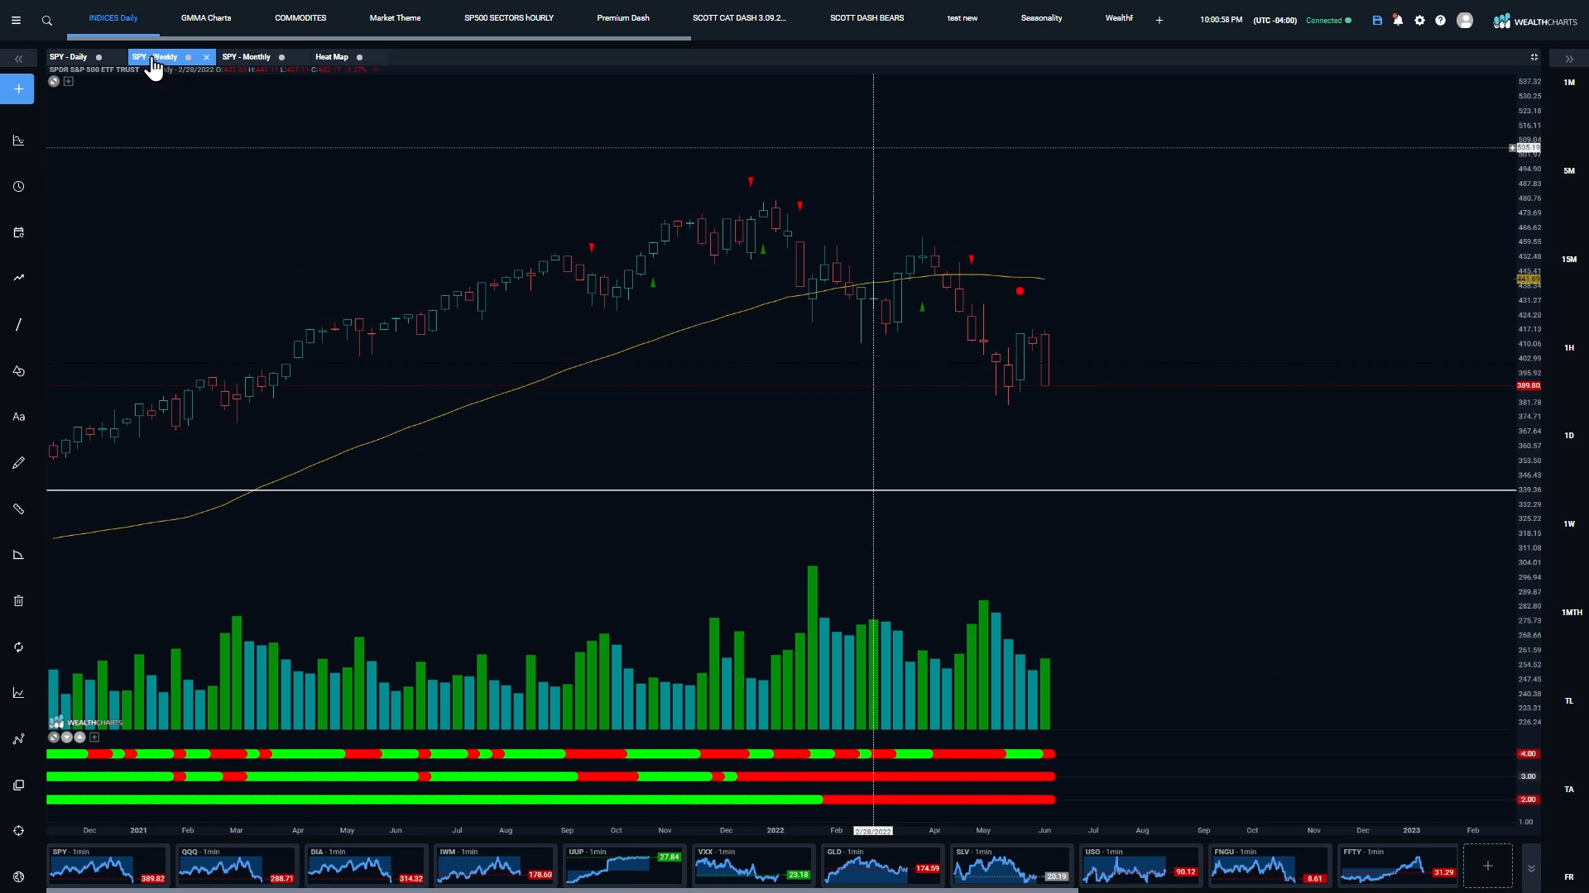Open the Market Theme workspace tab
The width and height of the screenshot is (1589, 893).
point(395,17)
